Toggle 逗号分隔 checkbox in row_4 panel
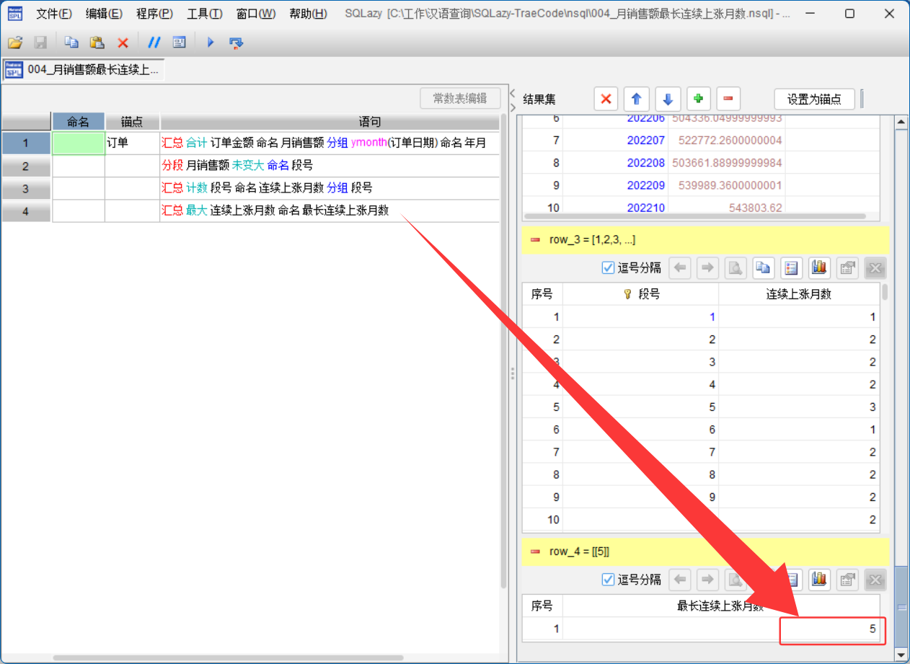The image size is (910, 664). pyautogui.click(x=609, y=579)
